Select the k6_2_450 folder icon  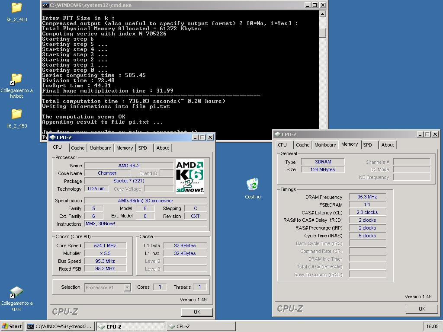tap(16, 114)
